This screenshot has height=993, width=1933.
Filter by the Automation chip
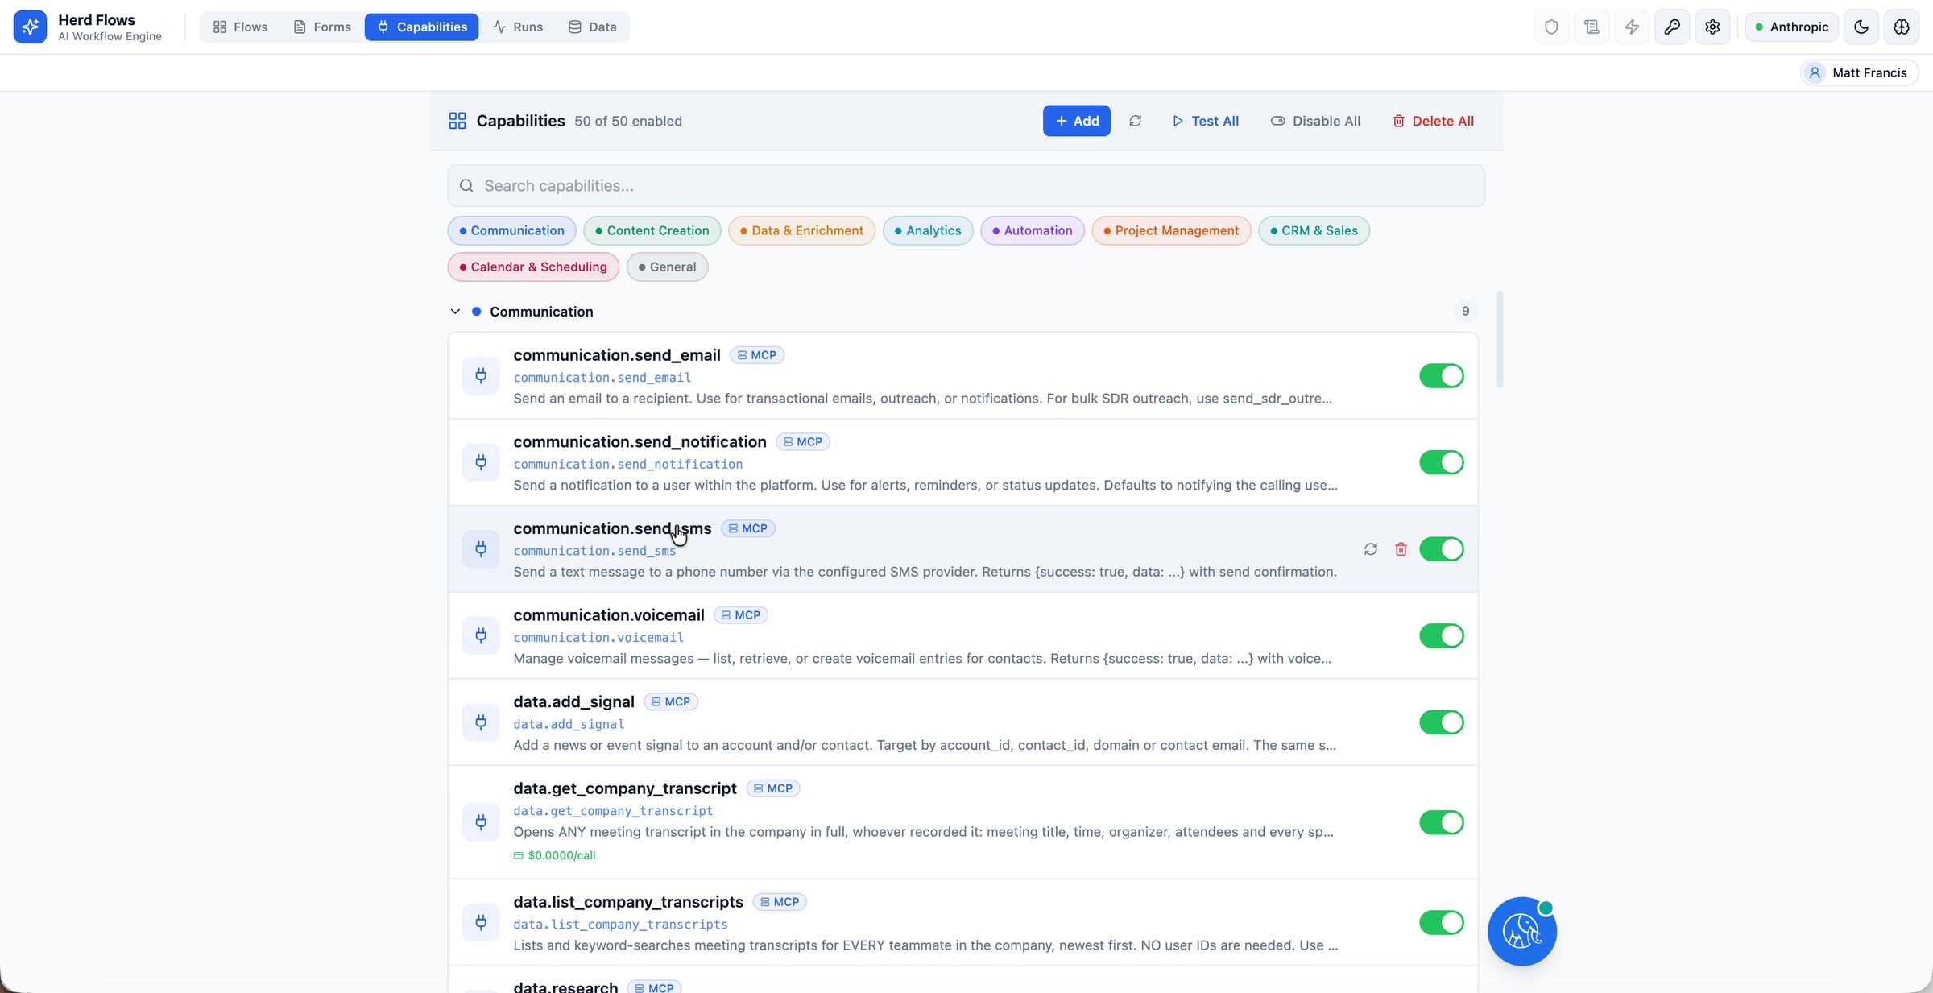coord(1033,230)
